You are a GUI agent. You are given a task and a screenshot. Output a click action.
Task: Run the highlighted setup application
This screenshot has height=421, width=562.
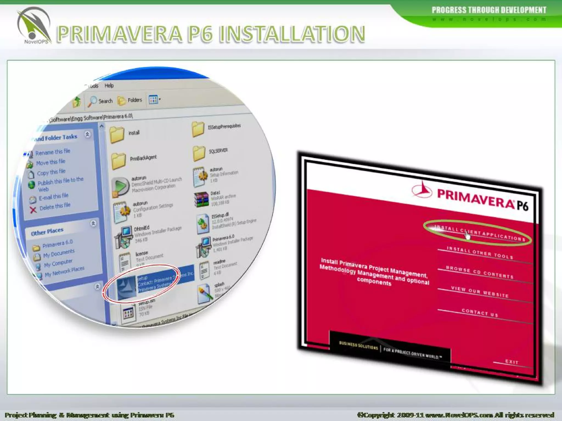pyautogui.click(x=127, y=288)
